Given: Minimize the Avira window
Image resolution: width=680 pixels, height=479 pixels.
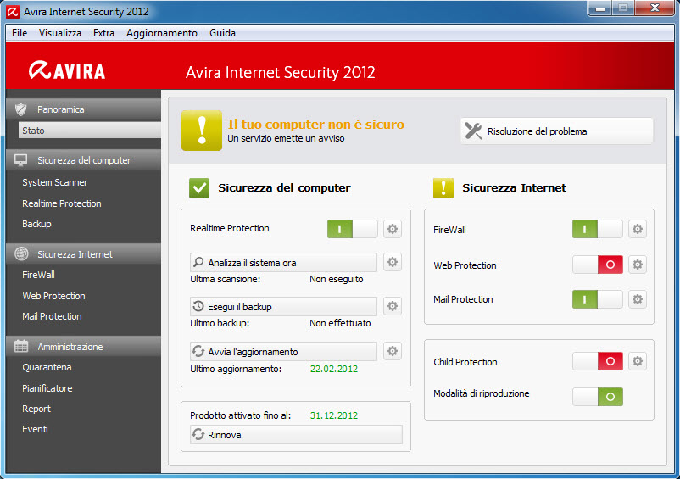Looking at the screenshot, I should coord(600,8).
